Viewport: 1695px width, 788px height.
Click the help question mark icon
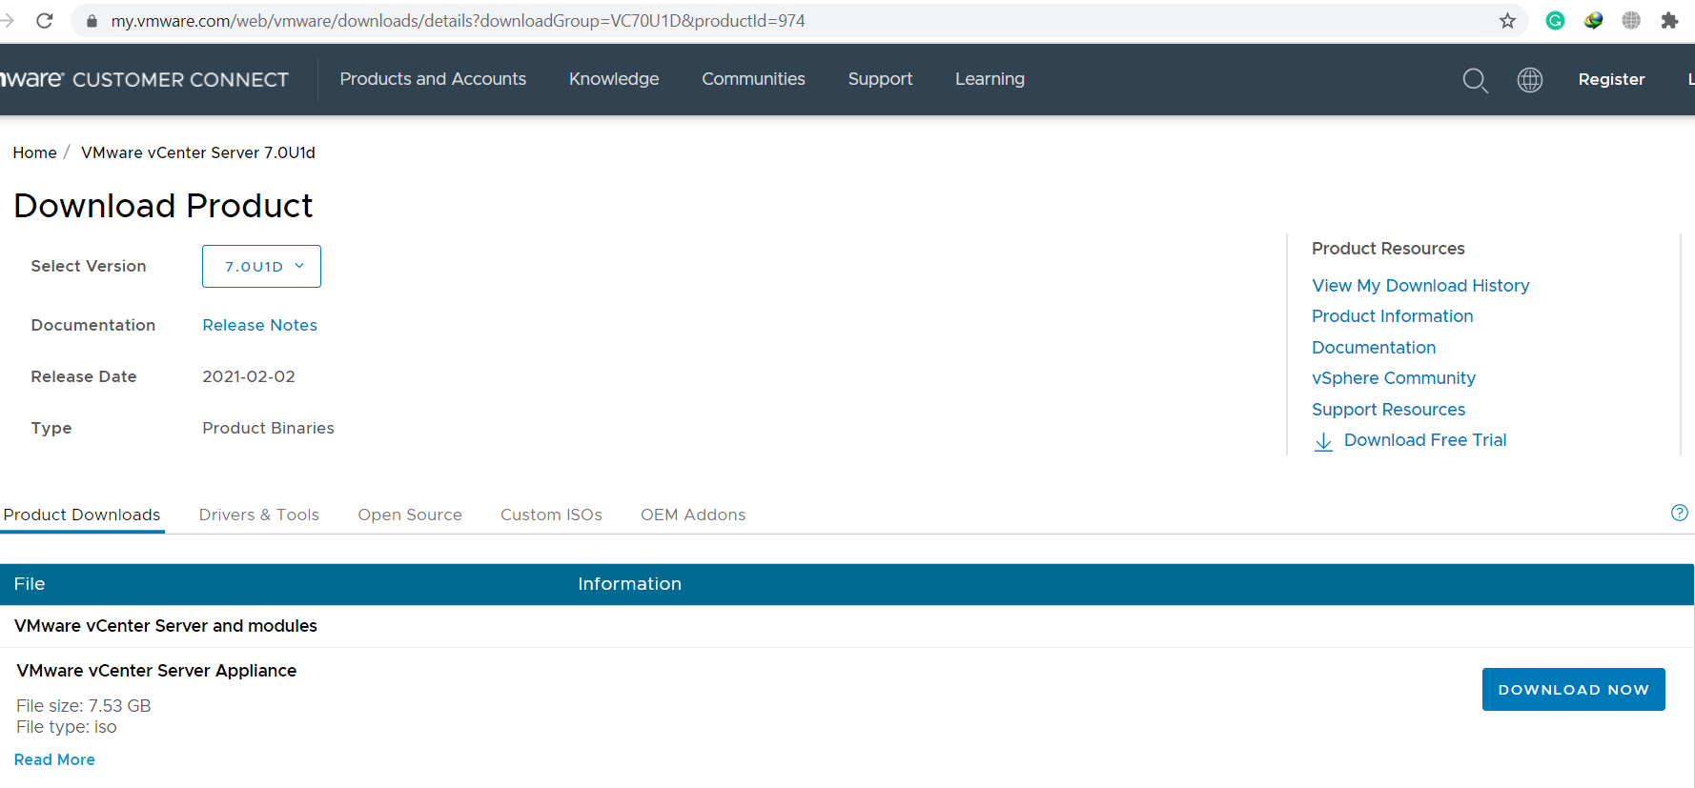point(1680,513)
